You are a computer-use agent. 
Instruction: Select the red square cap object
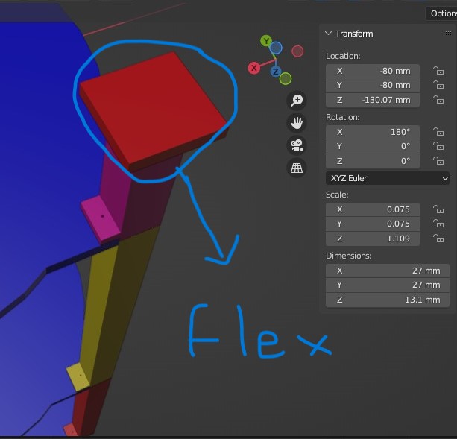click(153, 110)
